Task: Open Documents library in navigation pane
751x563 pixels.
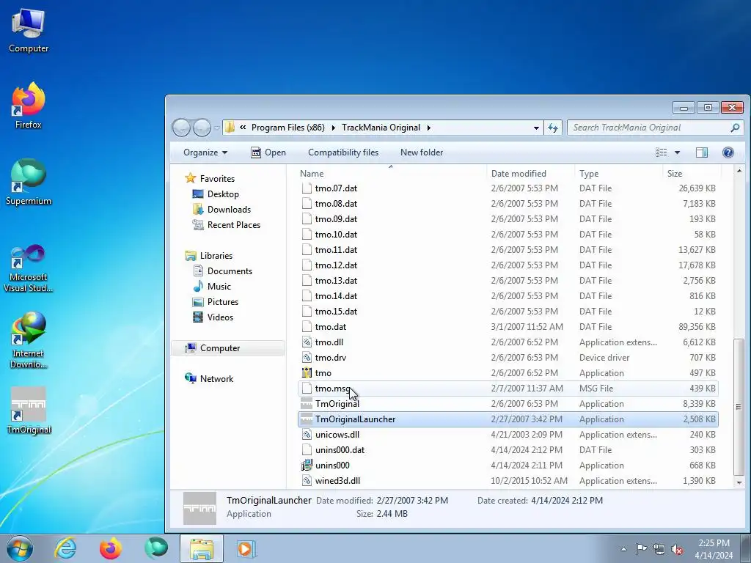Action: [230, 271]
